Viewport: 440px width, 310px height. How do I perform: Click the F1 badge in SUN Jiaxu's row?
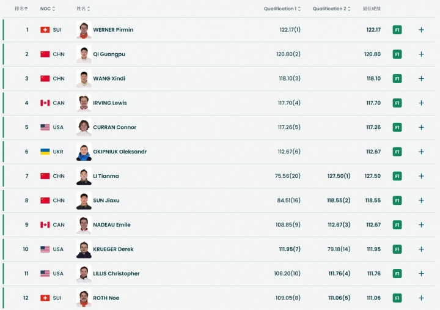(x=397, y=201)
